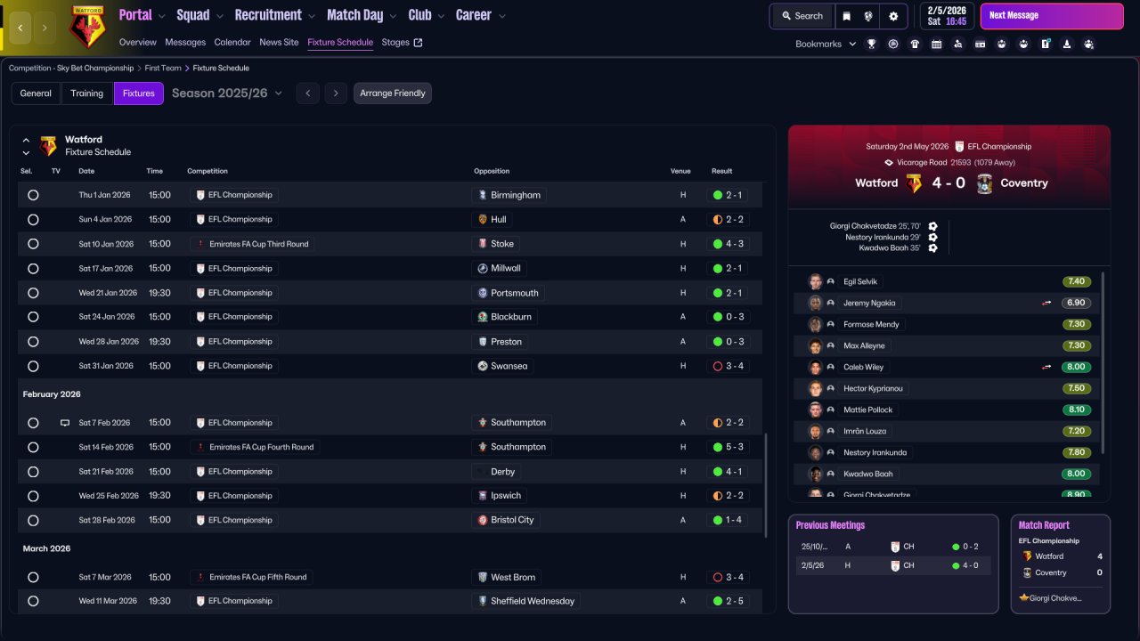The width and height of the screenshot is (1140, 641).
Task: Open the bookmark icon beside Search
Action: [x=846, y=16]
